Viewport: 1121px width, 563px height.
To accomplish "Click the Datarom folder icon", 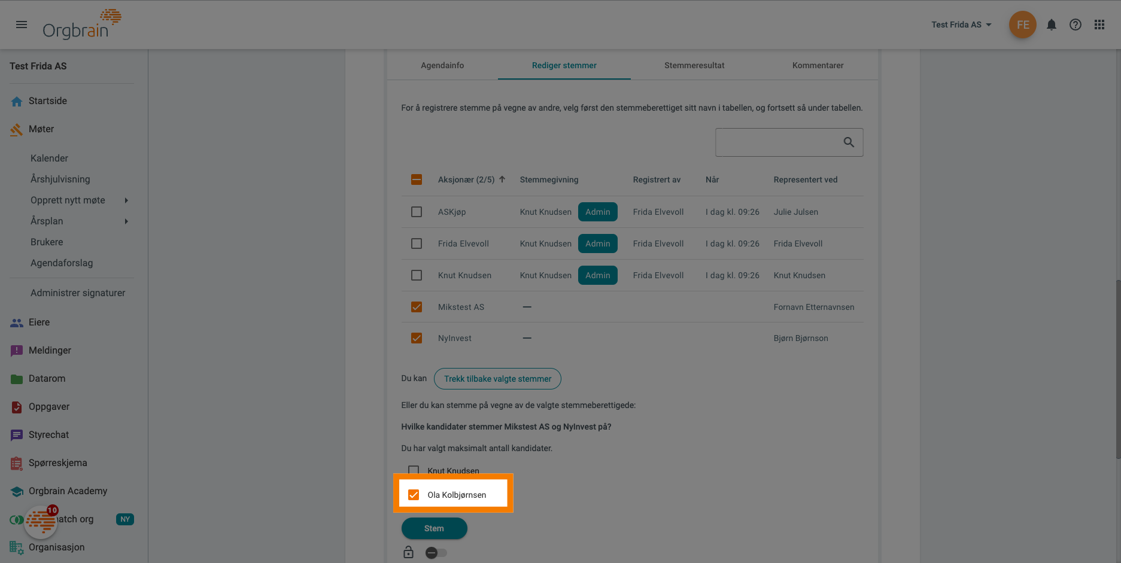I will click(17, 379).
